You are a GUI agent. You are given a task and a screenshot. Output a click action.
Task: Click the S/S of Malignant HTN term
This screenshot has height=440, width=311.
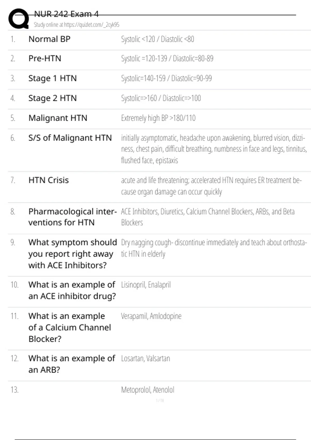coord(70,138)
